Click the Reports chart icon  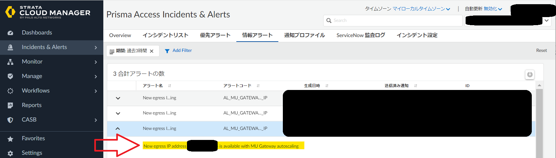10,105
